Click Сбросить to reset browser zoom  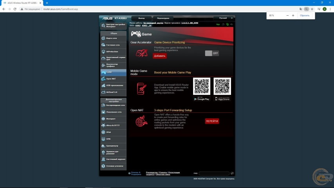point(305,16)
